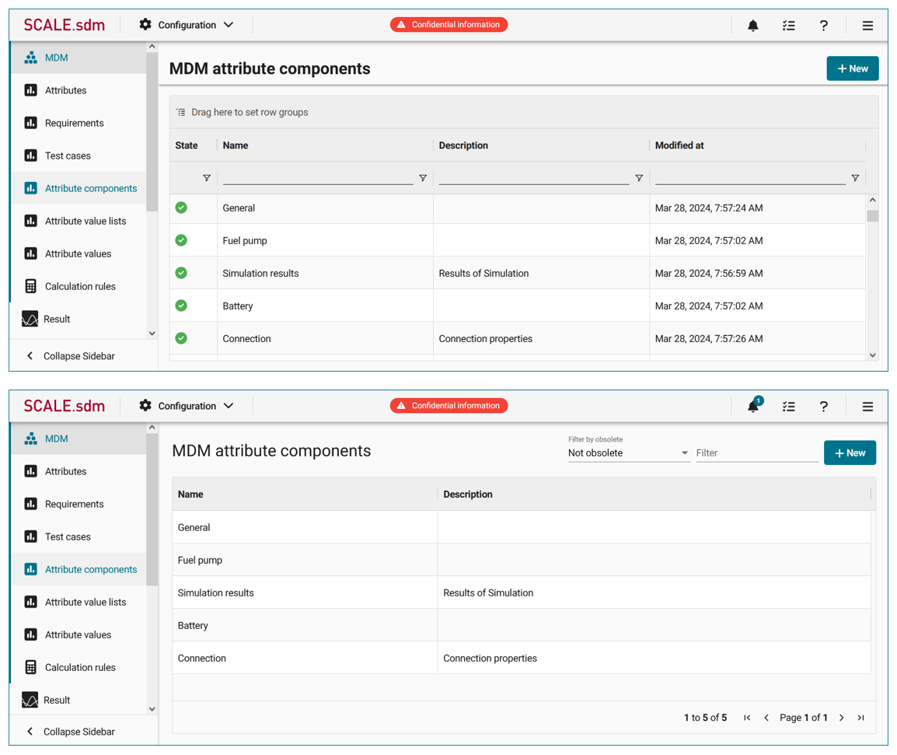Go to the first page using pagination icon
897x755 pixels.
click(747, 718)
